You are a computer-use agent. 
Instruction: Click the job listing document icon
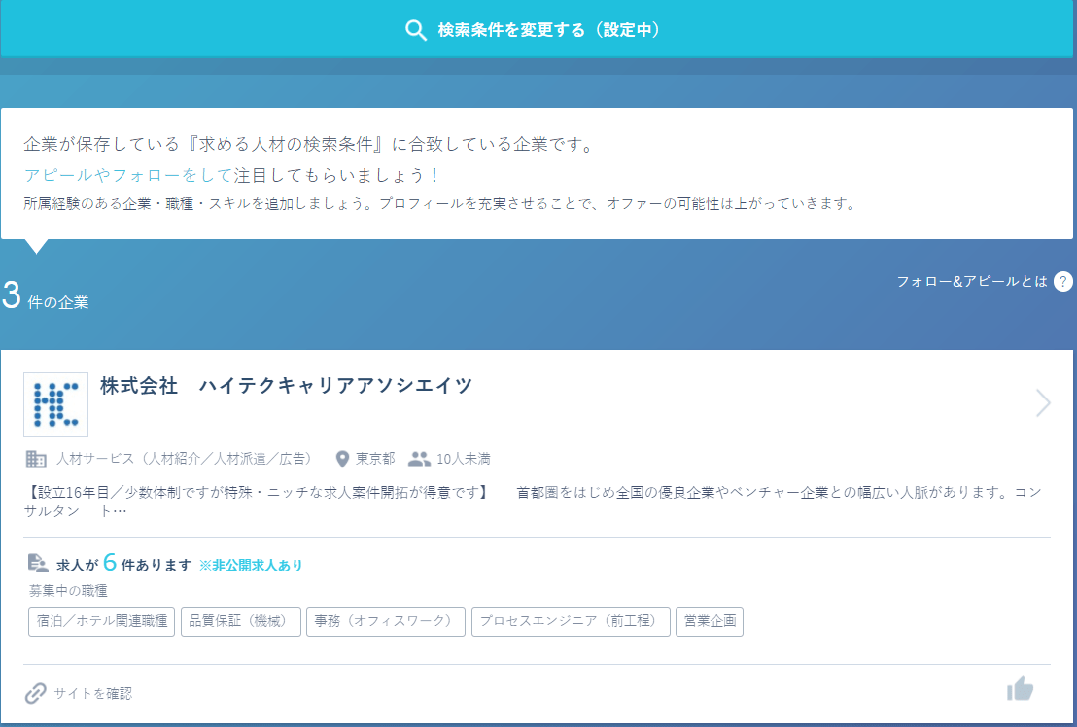click(38, 563)
